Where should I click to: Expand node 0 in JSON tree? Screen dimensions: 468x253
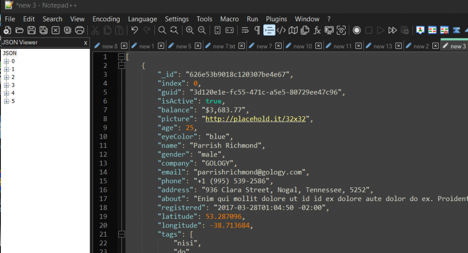[6, 62]
